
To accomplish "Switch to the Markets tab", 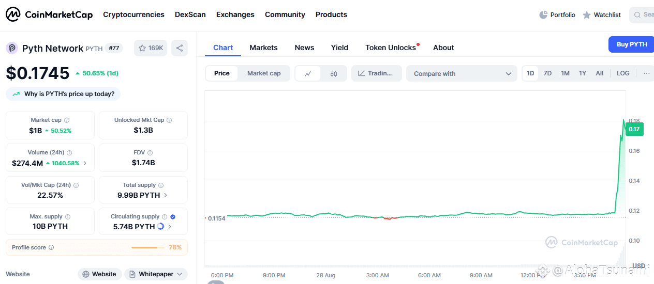I will [263, 48].
